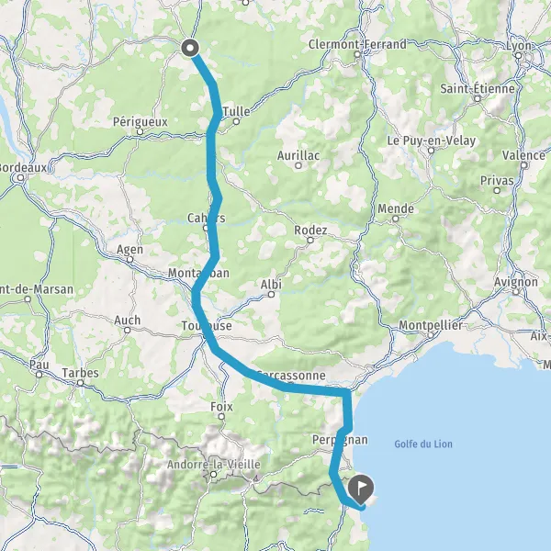Select the Mende city marker

tap(395, 219)
